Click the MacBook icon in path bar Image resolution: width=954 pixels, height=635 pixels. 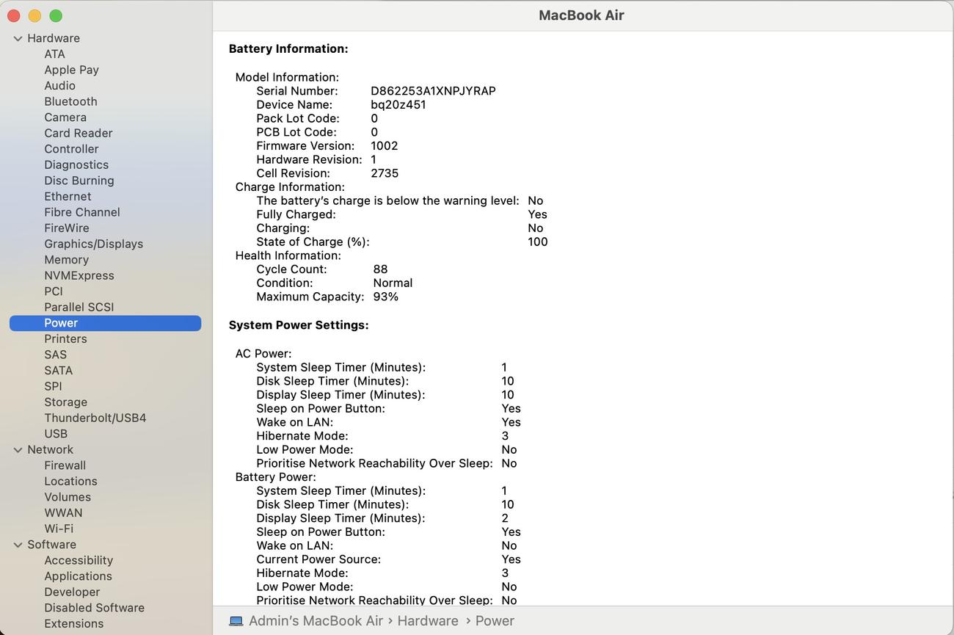236,621
